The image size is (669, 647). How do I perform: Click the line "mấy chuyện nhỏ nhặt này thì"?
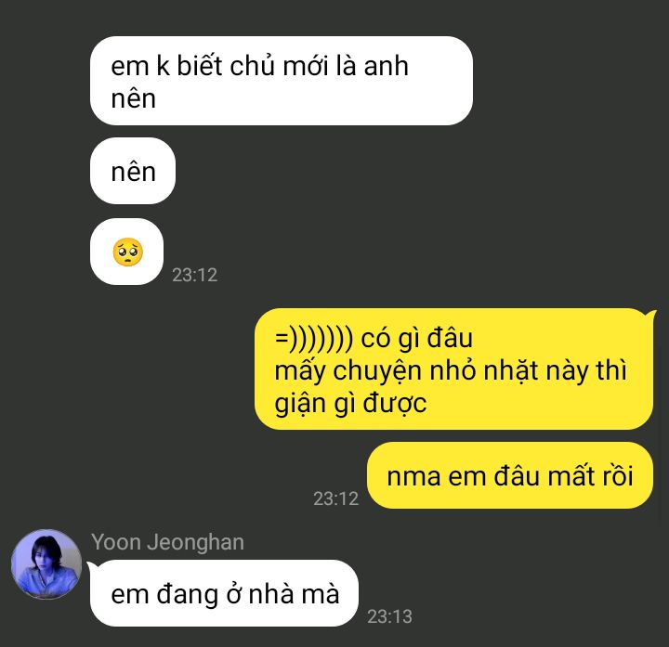click(x=451, y=370)
